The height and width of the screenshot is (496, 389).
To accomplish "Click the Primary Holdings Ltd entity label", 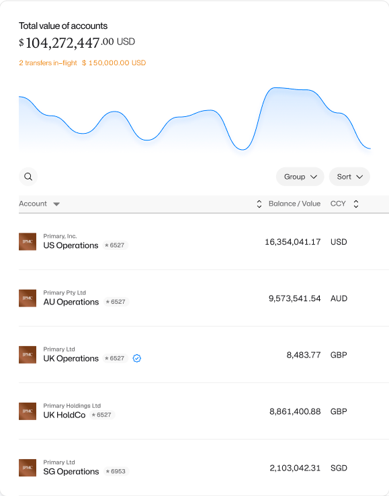I will [72, 405].
